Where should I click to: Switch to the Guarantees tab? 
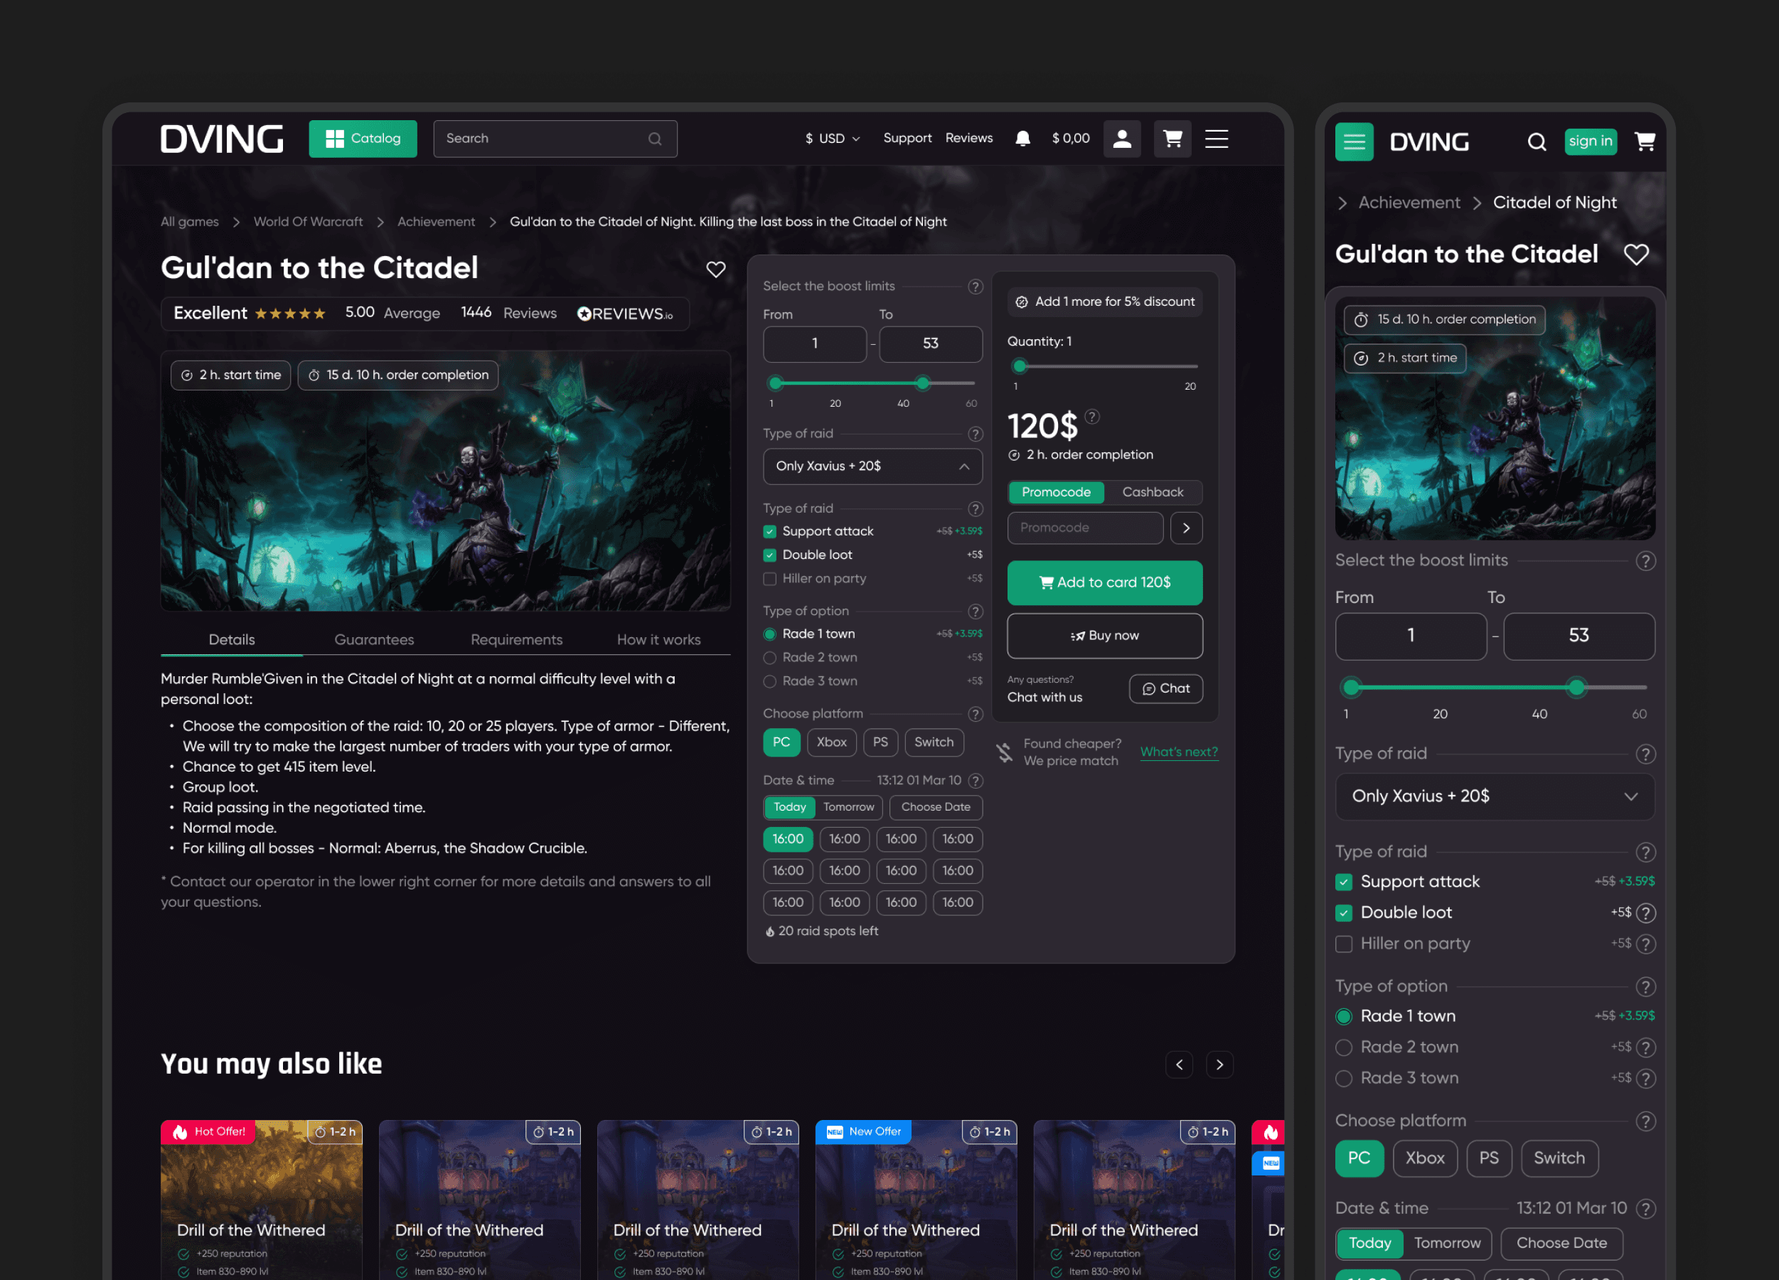tap(374, 640)
